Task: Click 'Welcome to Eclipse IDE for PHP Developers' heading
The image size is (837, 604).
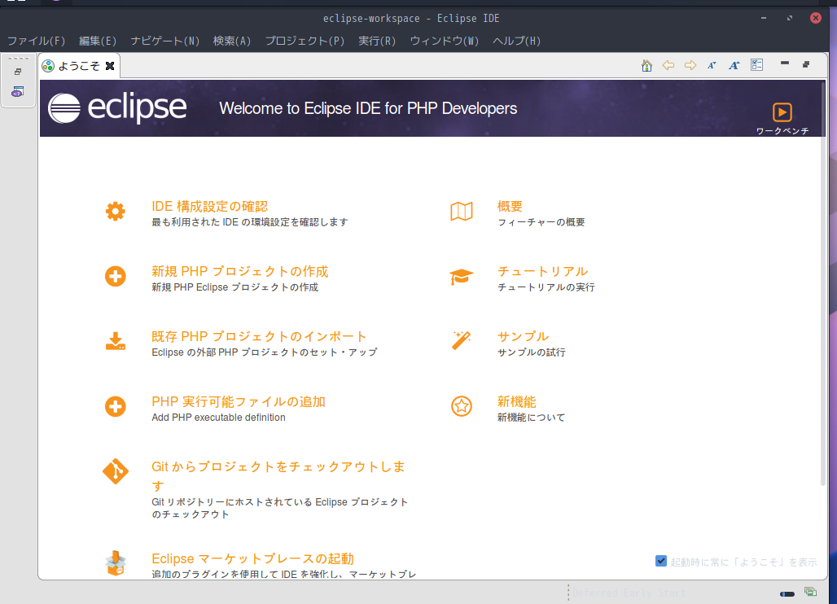Action: (x=368, y=108)
